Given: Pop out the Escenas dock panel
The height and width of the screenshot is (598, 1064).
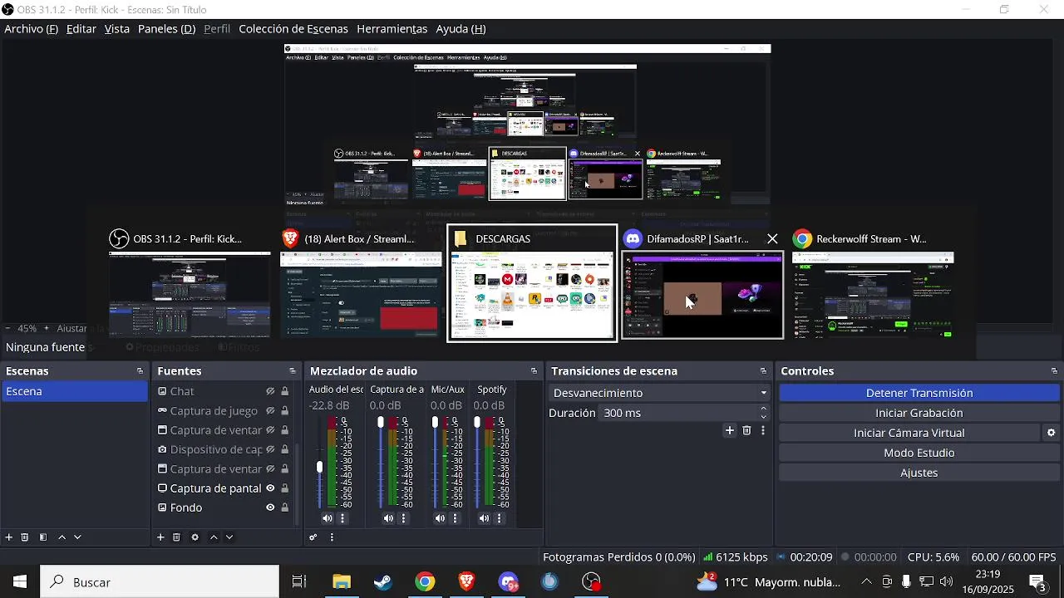Looking at the screenshot, I should coord(140,371).
